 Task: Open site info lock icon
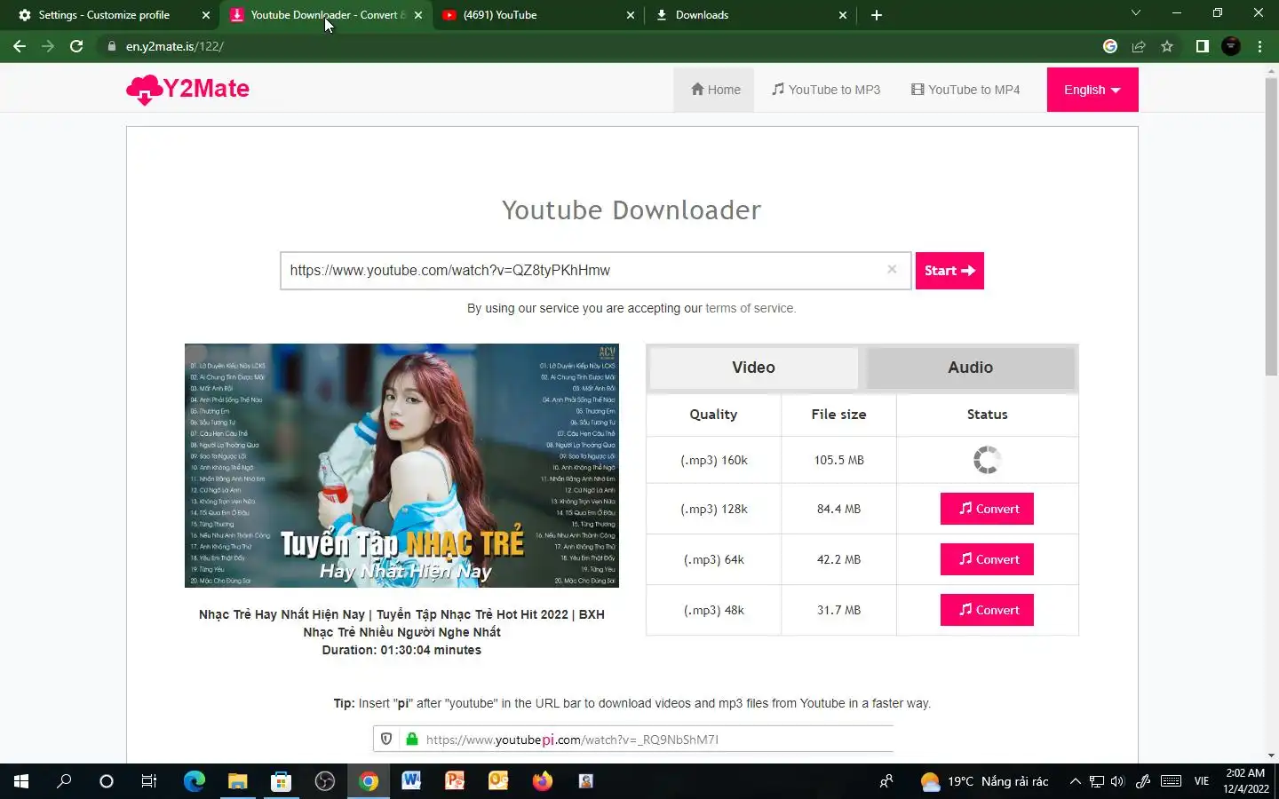coord(112,46)
